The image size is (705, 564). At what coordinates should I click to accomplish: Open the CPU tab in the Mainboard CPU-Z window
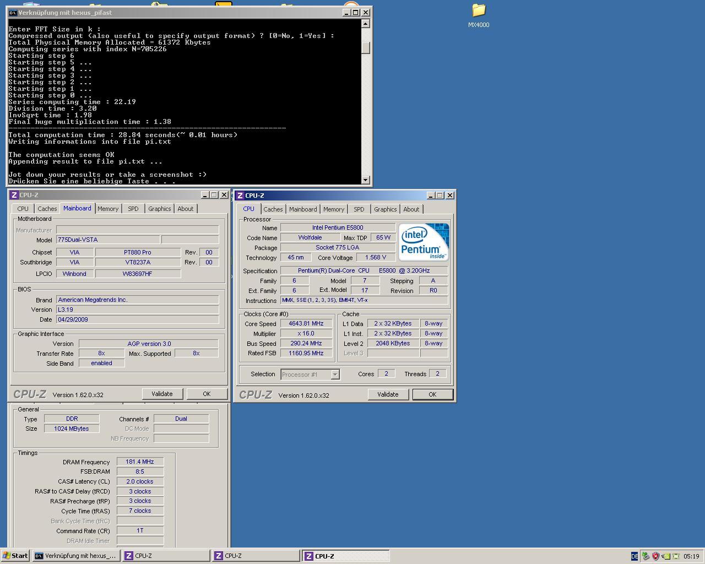23,209
